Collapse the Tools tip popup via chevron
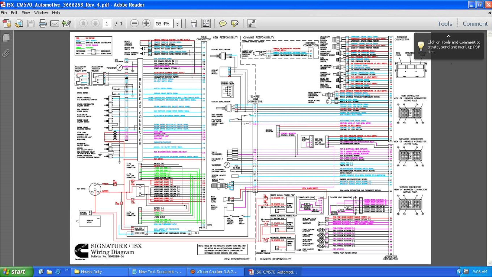The width and height of the screenshot is (492, 277). (x=449, y=36)
